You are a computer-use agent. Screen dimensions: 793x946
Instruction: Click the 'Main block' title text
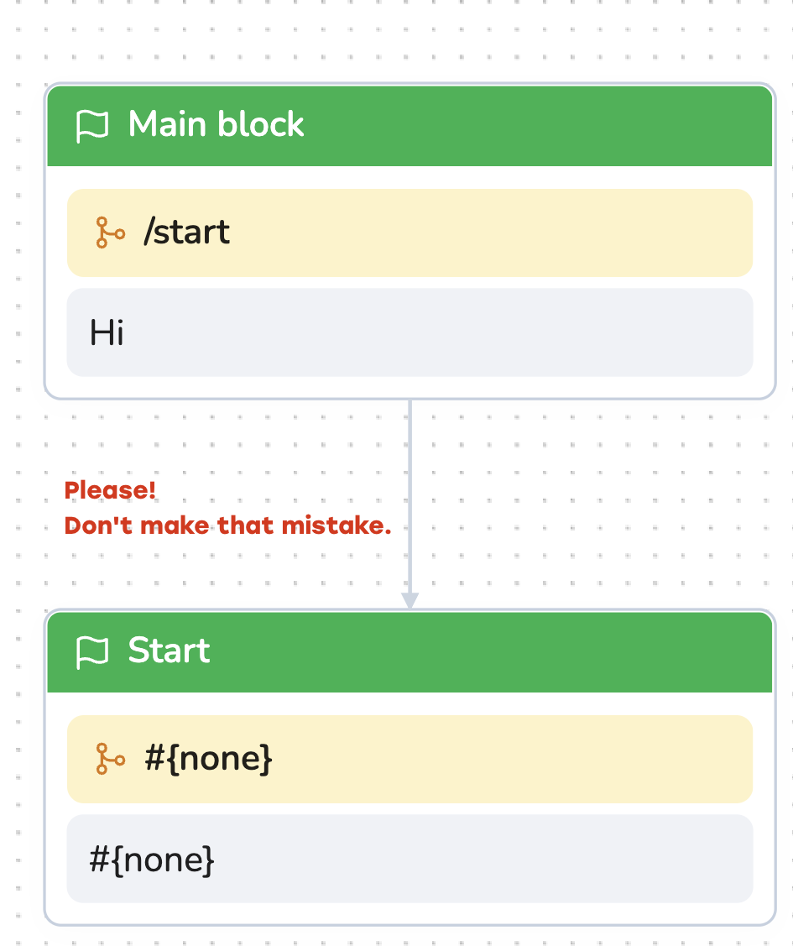[216, 125]
